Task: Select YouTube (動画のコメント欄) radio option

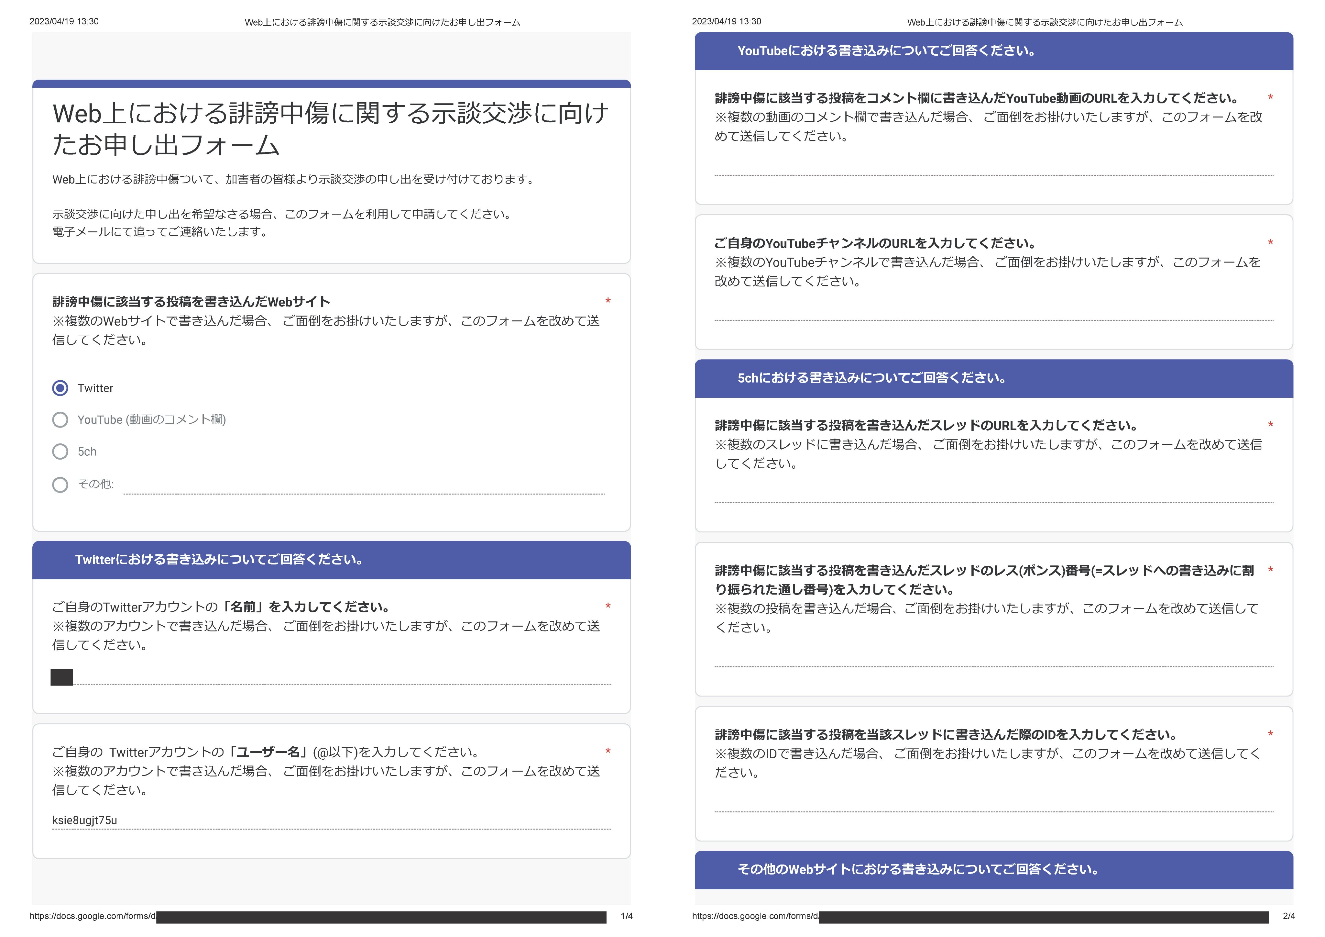Action: 60,420
